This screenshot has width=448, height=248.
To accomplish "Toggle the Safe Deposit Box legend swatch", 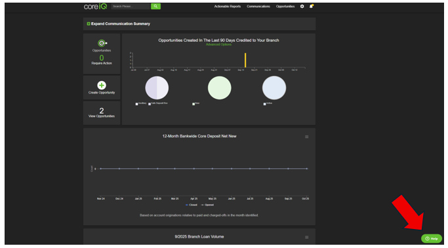I will click(x=150, y=104).
